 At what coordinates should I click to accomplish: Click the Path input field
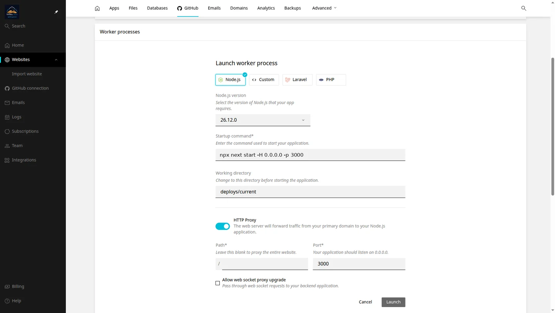[x=265, y=264]
